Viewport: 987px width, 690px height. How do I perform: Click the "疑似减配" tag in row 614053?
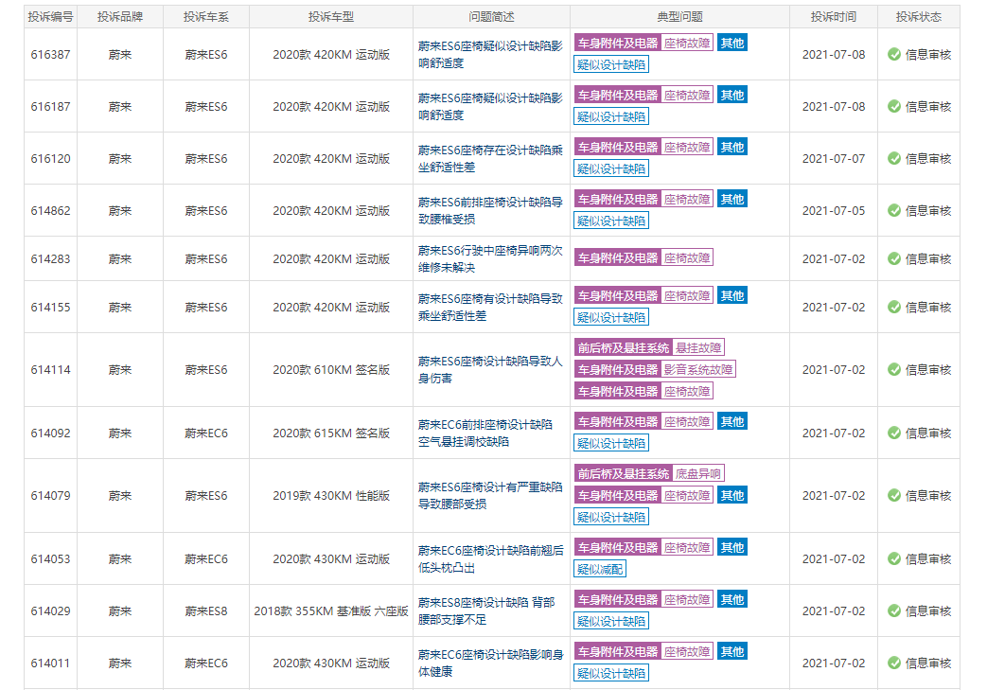point(600,569)
